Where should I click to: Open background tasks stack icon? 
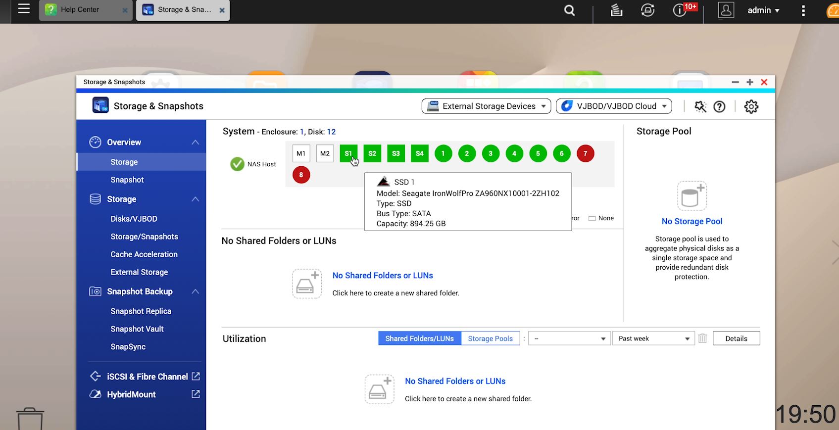(616, 10)
